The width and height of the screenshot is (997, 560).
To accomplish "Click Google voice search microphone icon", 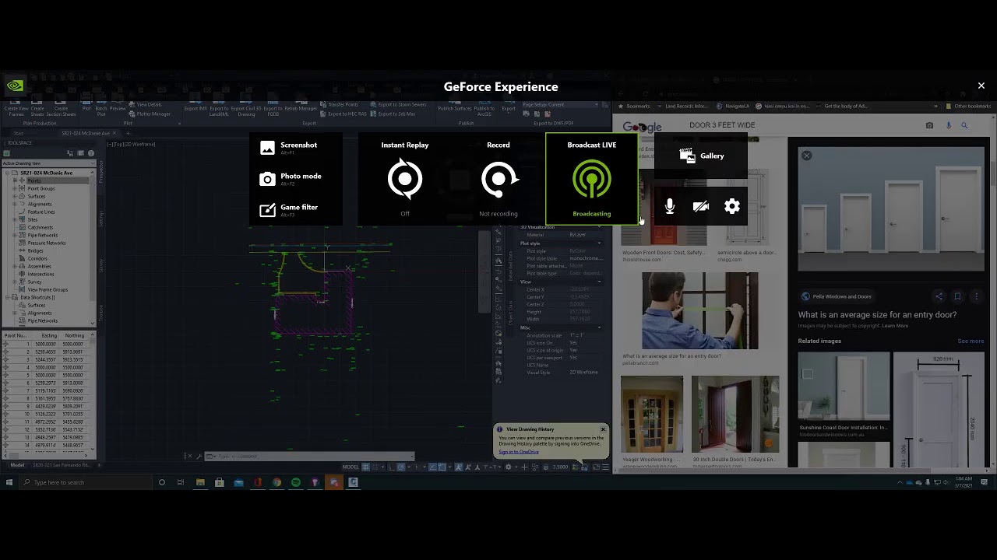I will tap(948, 125).
